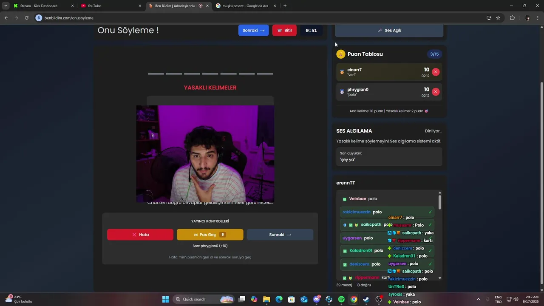
Task: Open the clock showing 2:12 AM
Action: pos(532,299)
